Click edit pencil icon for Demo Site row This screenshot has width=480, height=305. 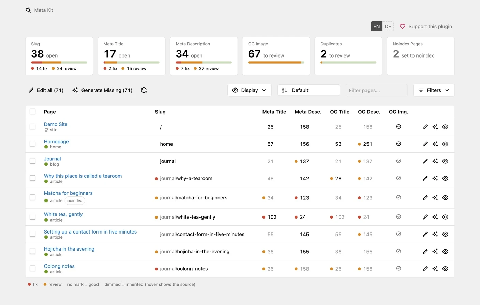click(x=425, y=127)
